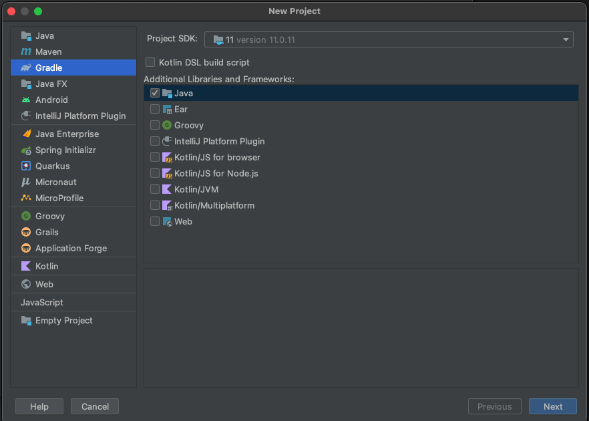Open Help for New Project
The image size is (589, 421).
click(39, 406)
